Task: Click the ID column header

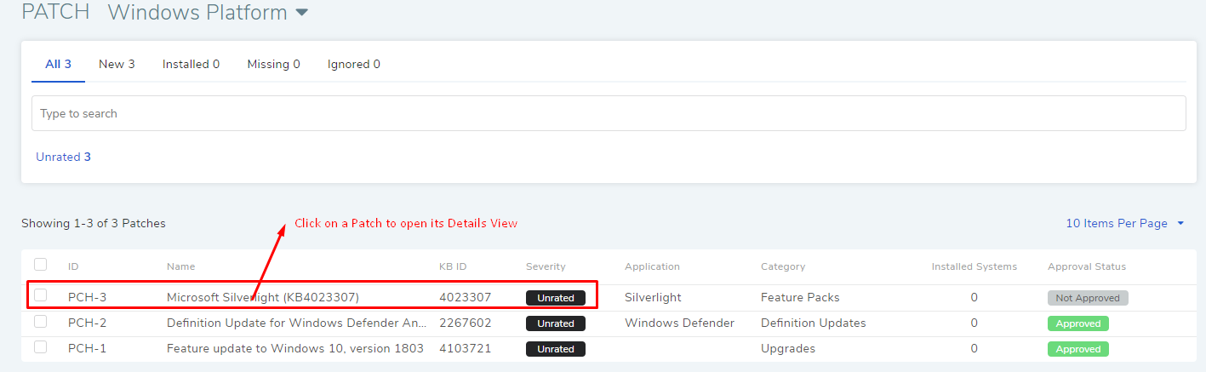Action: coord(73,266)
